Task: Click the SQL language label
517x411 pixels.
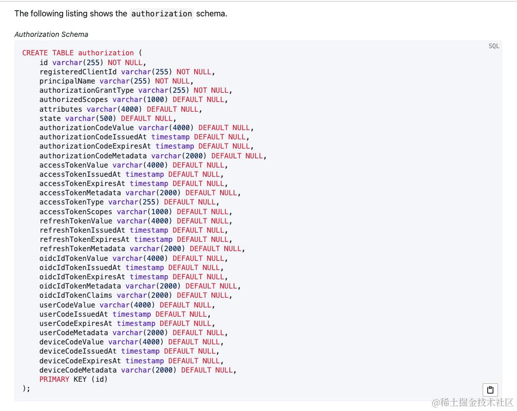Action: point(493,46)
